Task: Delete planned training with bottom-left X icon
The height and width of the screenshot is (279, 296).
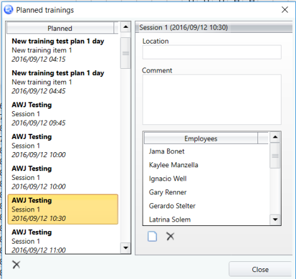Action: [16, 264]
